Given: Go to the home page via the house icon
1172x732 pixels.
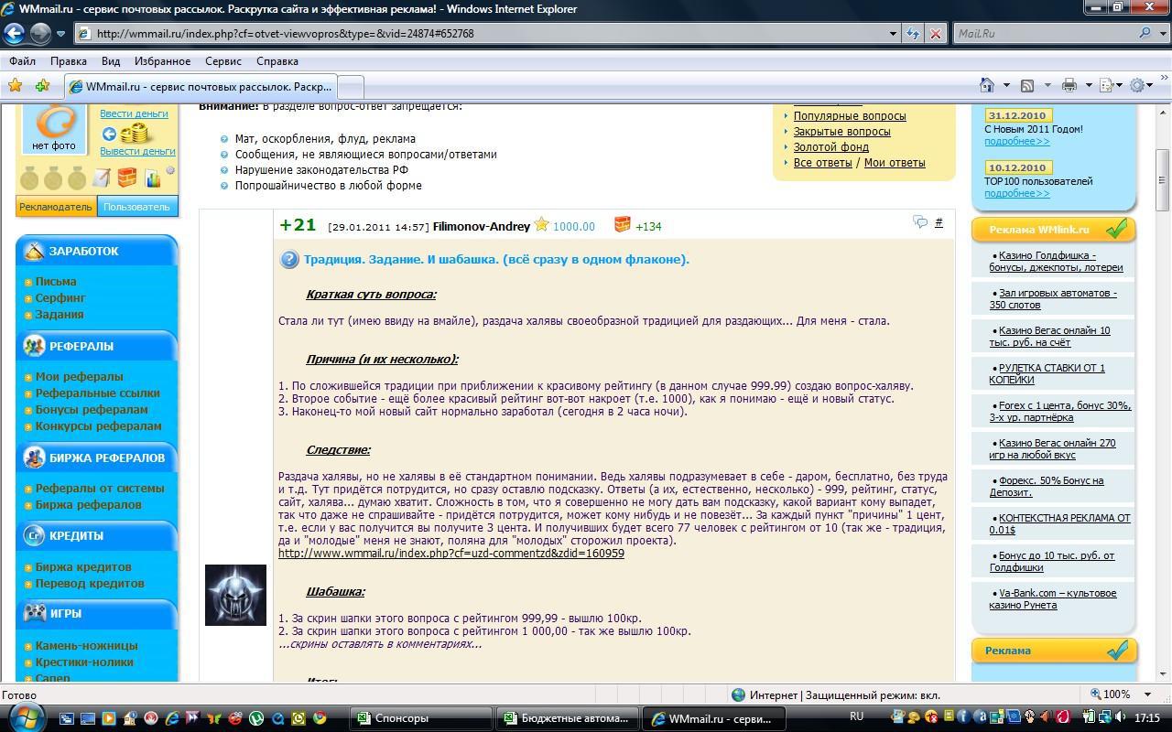Looking at the screenshot, I should point(987,85).
